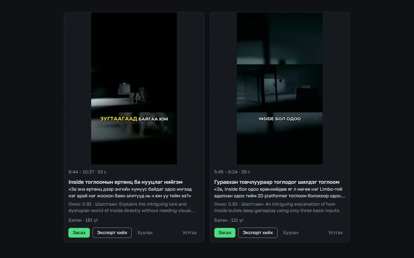Open the video preview captioned INSIDE БОЛ ОДОО
Screen dimensions: 414x258
(280, 88)
